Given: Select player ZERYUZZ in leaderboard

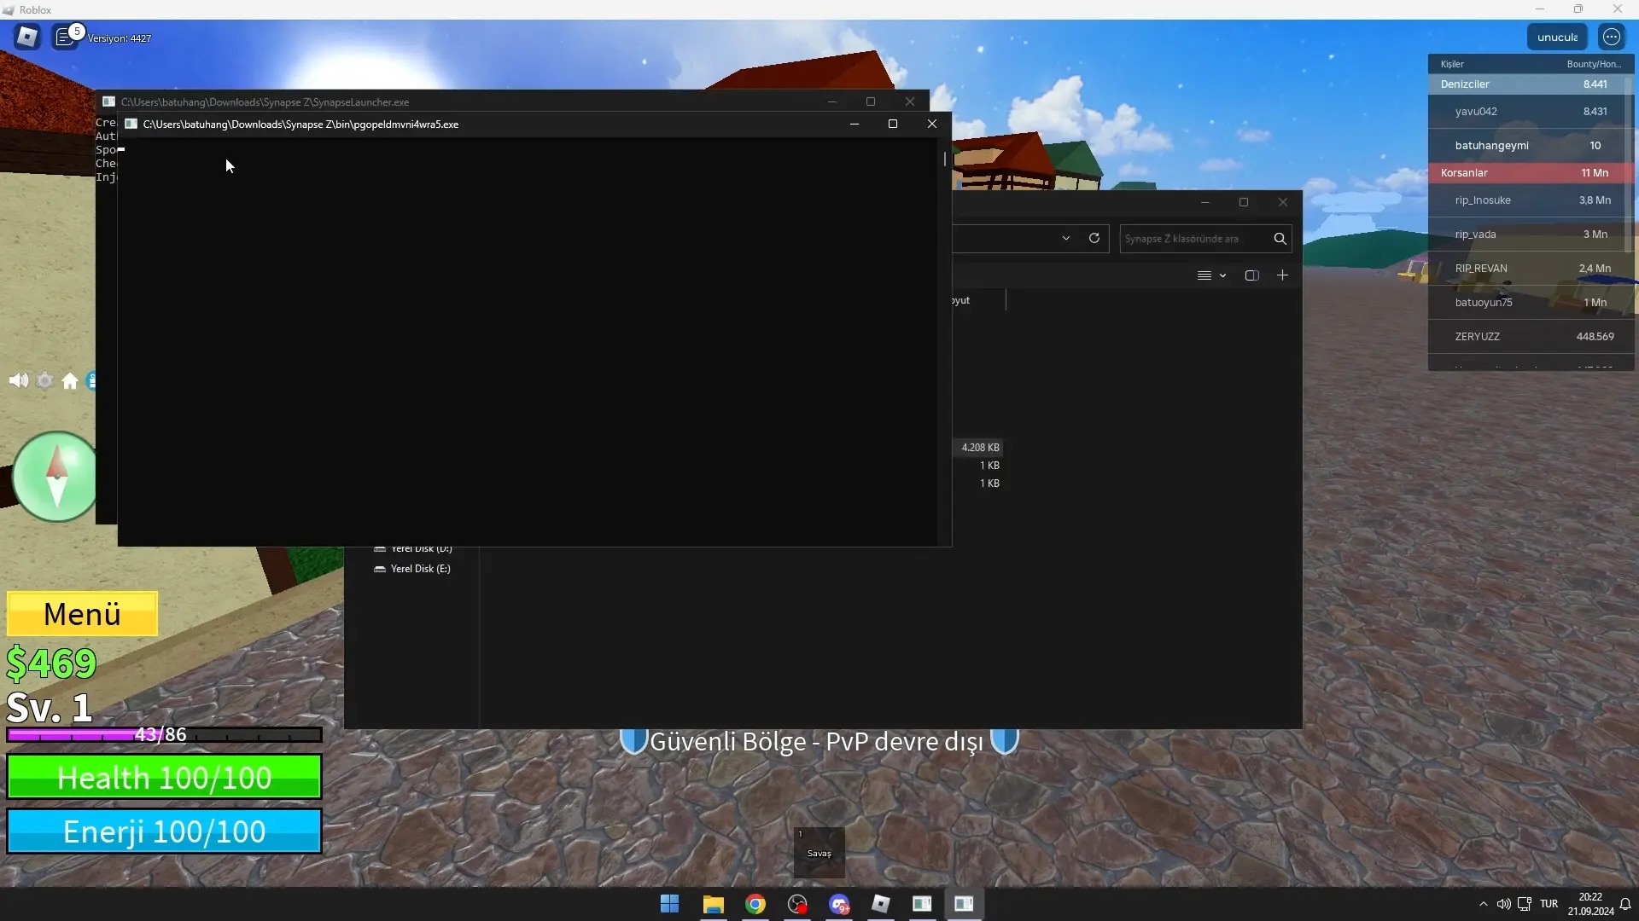Looking at the screenshot, I should tap(1530, 336).
